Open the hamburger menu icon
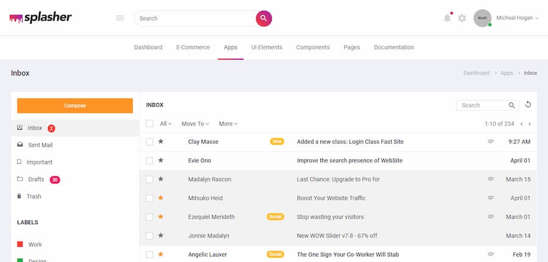Image resolution: width=548 pixels, height=262 pixels. tap(120, 18)
